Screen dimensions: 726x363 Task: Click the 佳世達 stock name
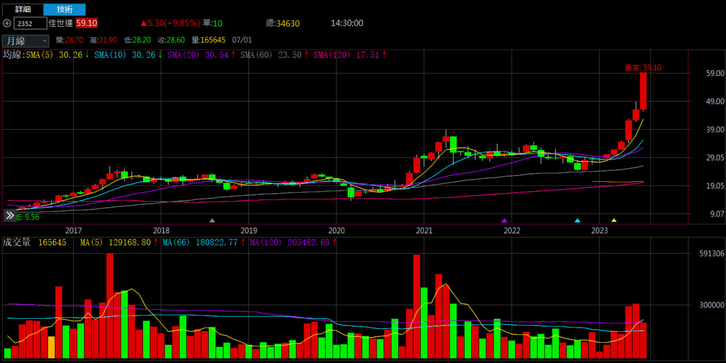coord(61,23)
